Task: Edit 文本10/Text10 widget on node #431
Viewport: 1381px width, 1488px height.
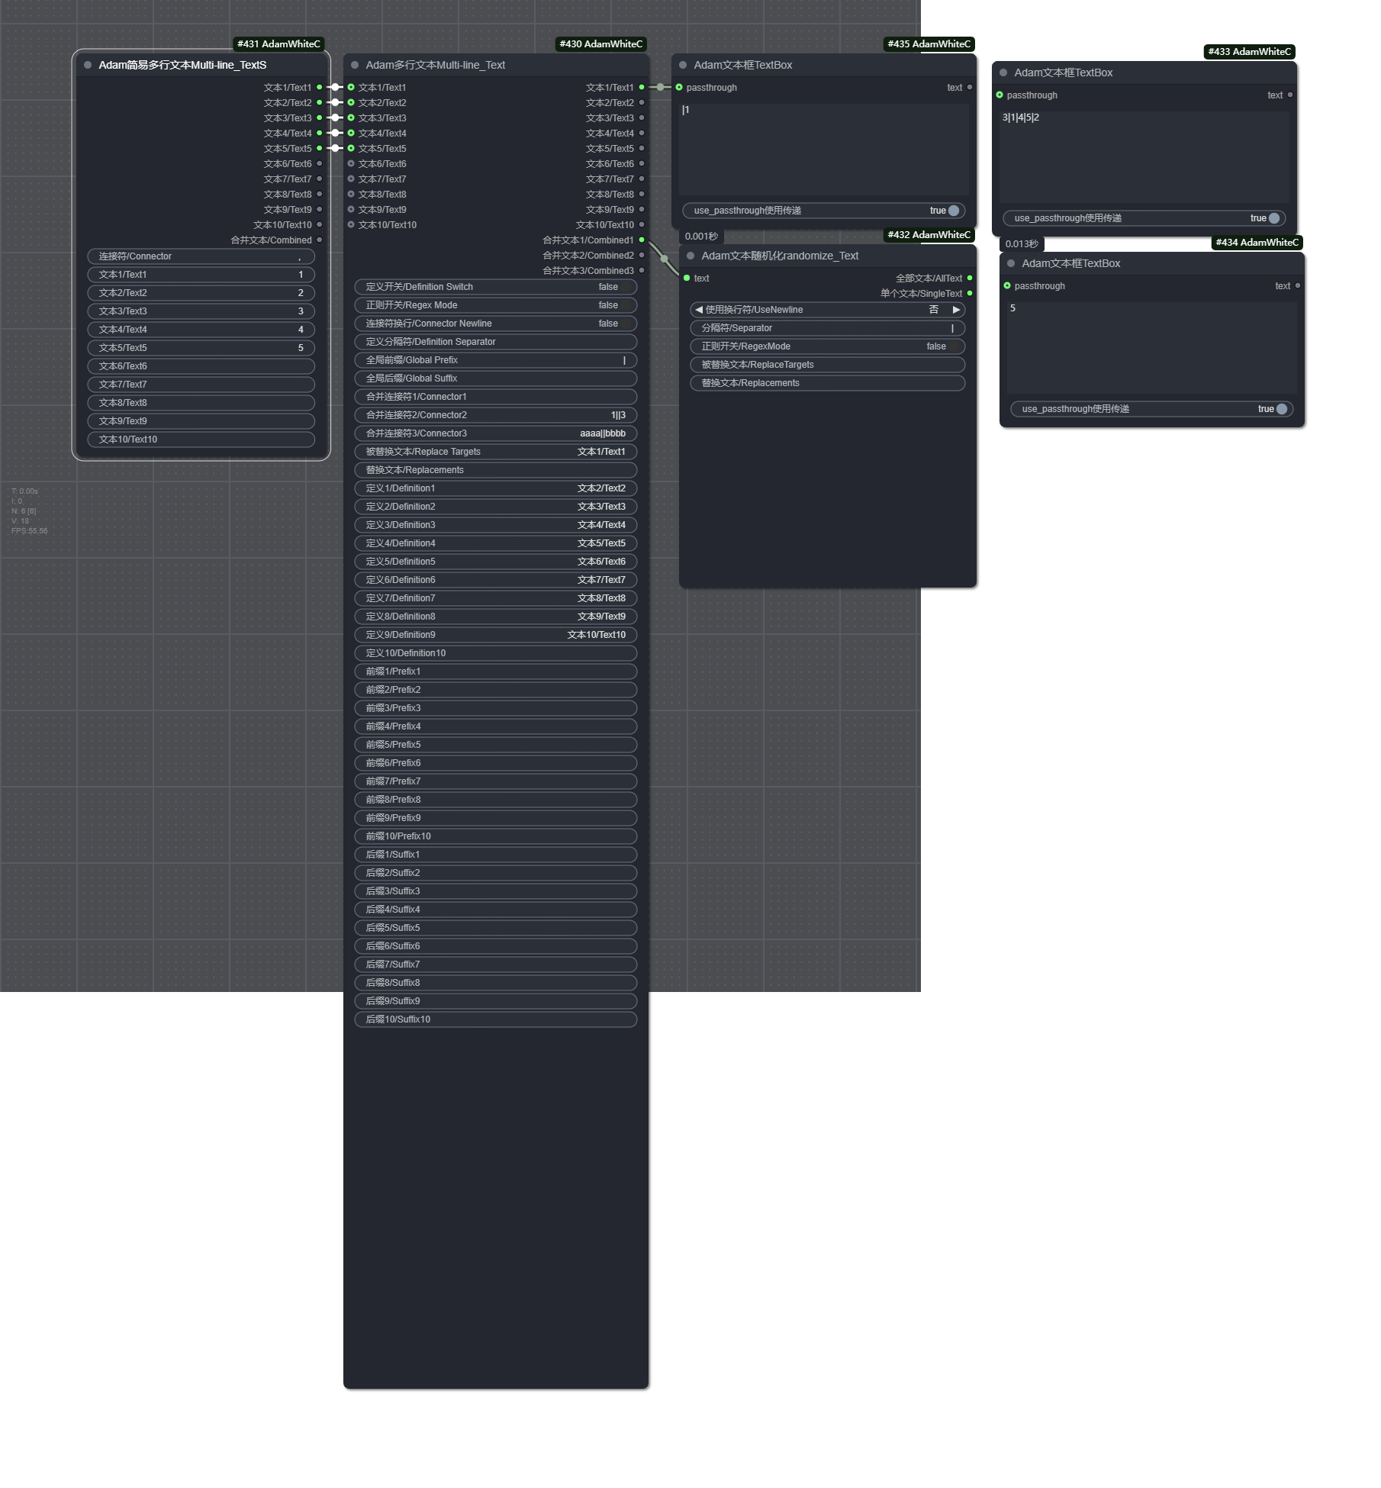Action: tap(201, 440)
